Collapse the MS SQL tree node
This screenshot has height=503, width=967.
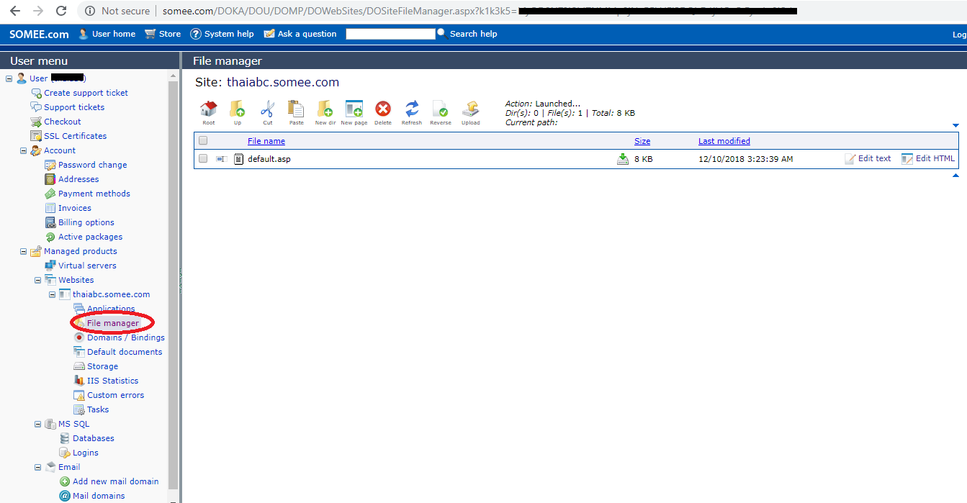coord(38,424)
